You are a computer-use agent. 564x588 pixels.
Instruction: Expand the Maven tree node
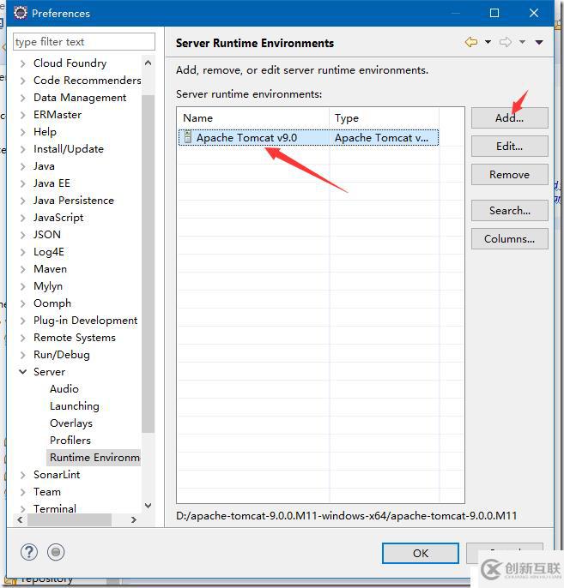(x=23, y=269)
